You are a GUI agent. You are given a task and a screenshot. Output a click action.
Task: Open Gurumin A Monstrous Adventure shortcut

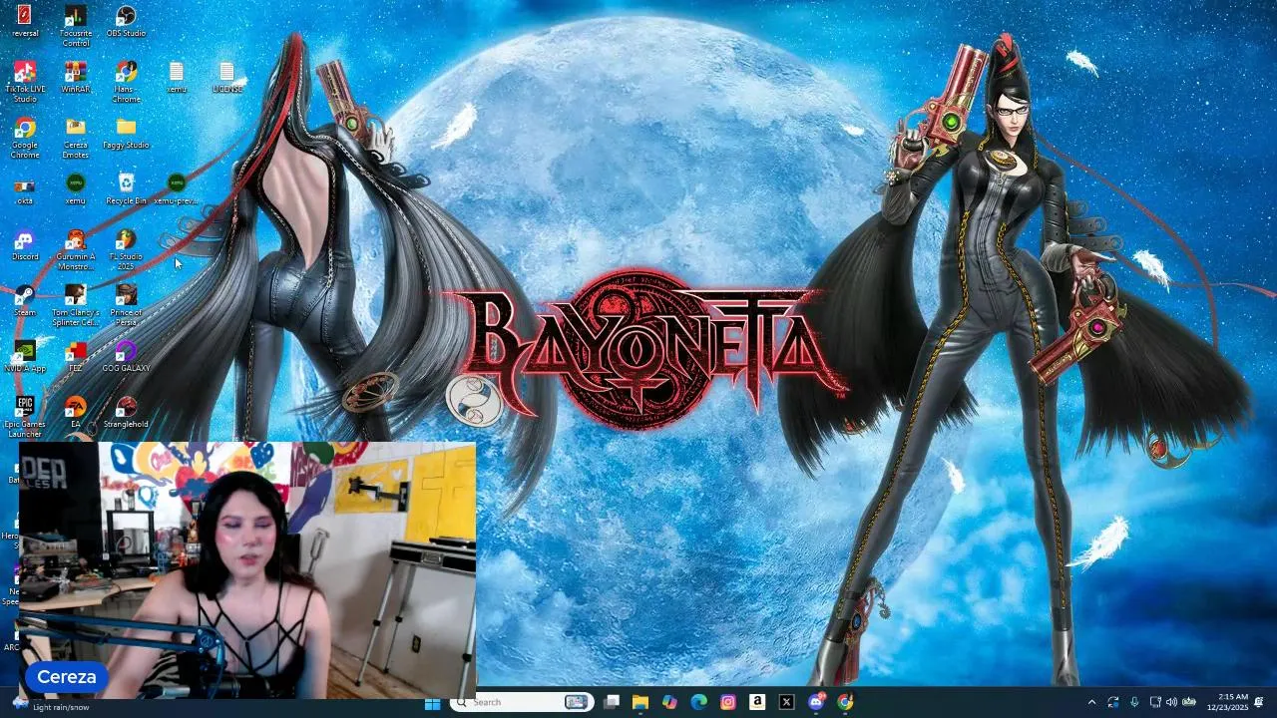coord(76,249)
